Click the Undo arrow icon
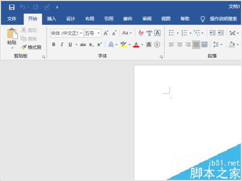 (x=23, y=7)
